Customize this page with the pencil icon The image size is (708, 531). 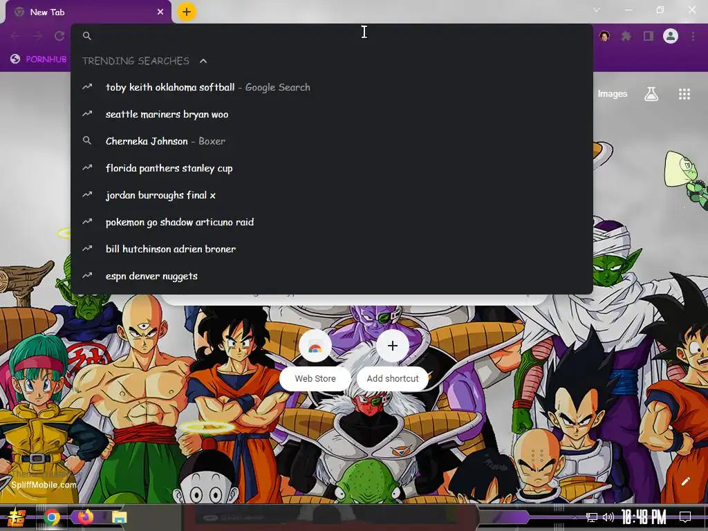point(685,481)
